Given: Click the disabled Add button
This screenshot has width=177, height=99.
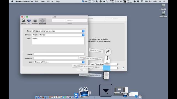Looking at the screenshot, I should pos(81,70).
